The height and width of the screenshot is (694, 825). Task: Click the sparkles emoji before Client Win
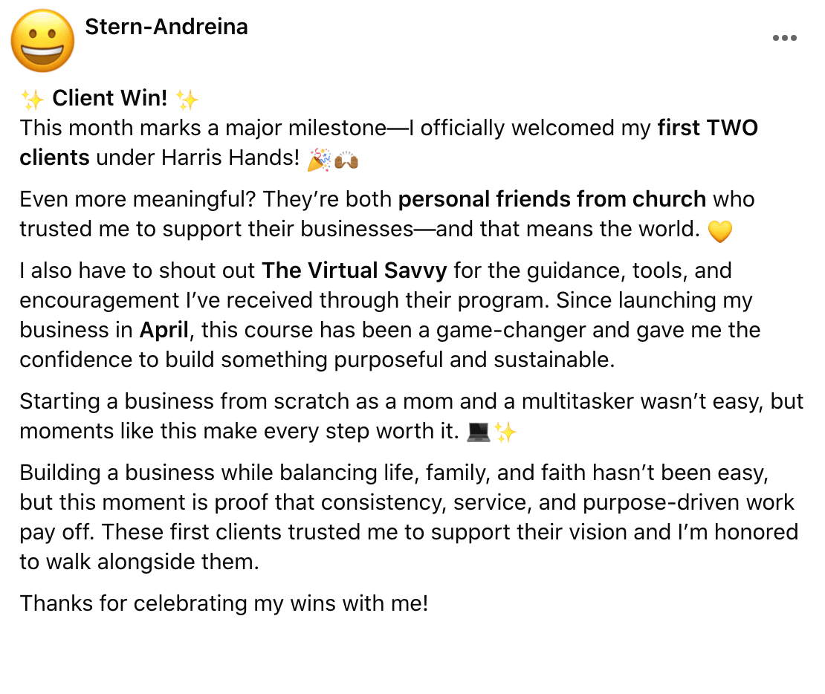(x=32, y=99)
